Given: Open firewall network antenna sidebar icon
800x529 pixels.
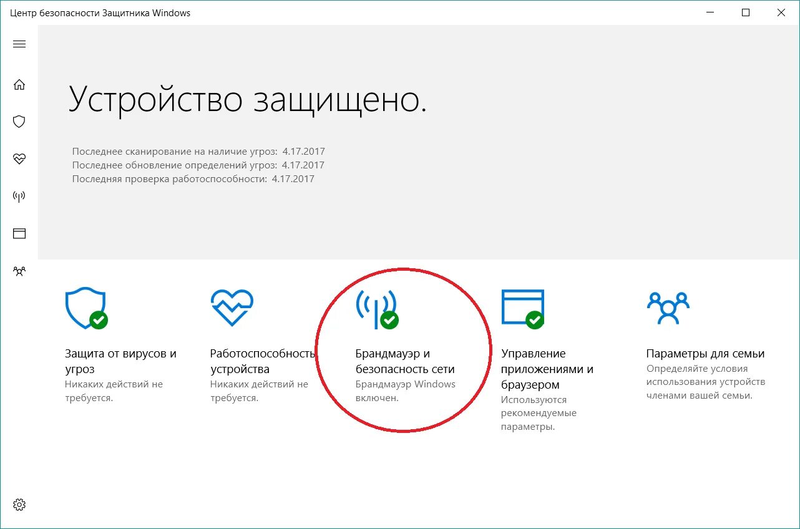Looking at the screenshot, I should click(x=19, y=197).
